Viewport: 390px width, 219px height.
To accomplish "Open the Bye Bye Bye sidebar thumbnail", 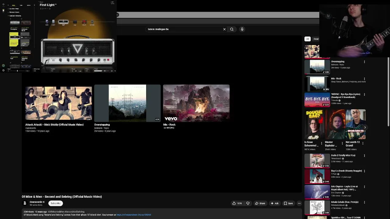I will point(317,100).
